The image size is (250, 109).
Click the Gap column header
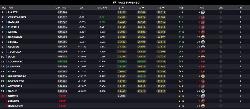(82, 8)
